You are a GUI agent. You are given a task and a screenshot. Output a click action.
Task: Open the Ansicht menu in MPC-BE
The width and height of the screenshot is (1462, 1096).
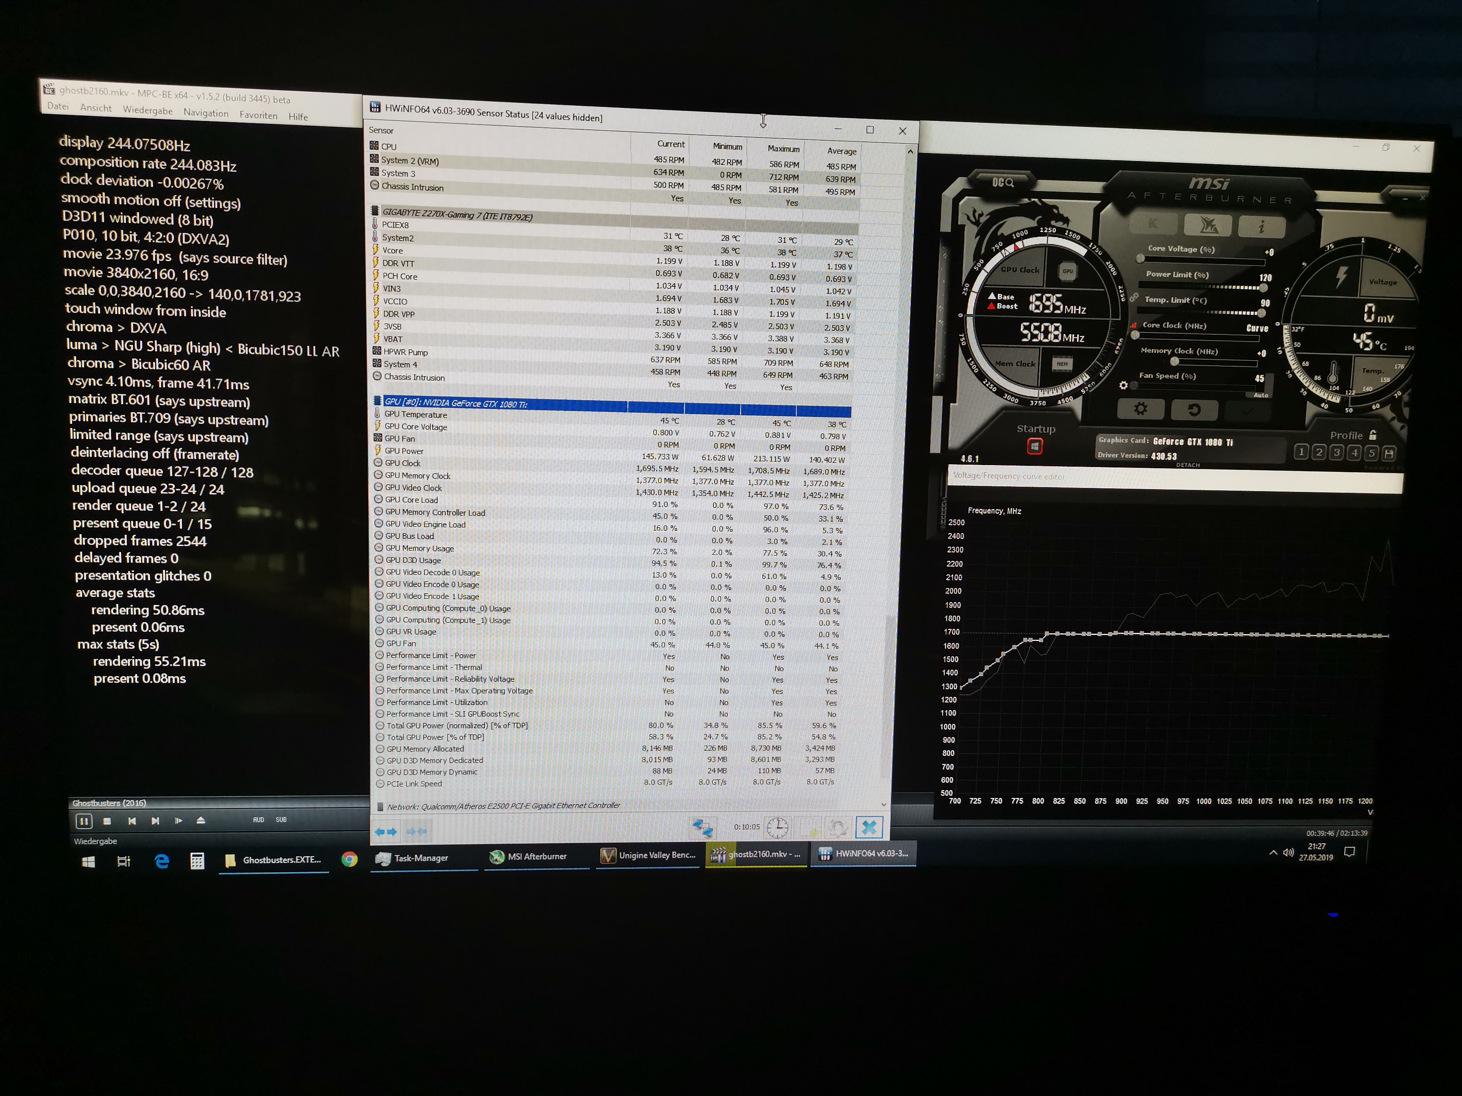(96, 108)
